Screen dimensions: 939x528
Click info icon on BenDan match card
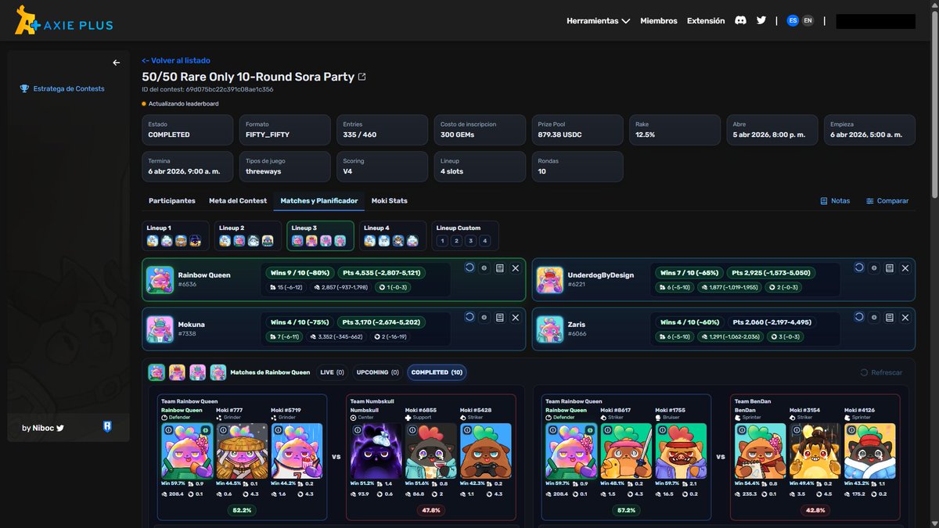[x=740, y=429]
